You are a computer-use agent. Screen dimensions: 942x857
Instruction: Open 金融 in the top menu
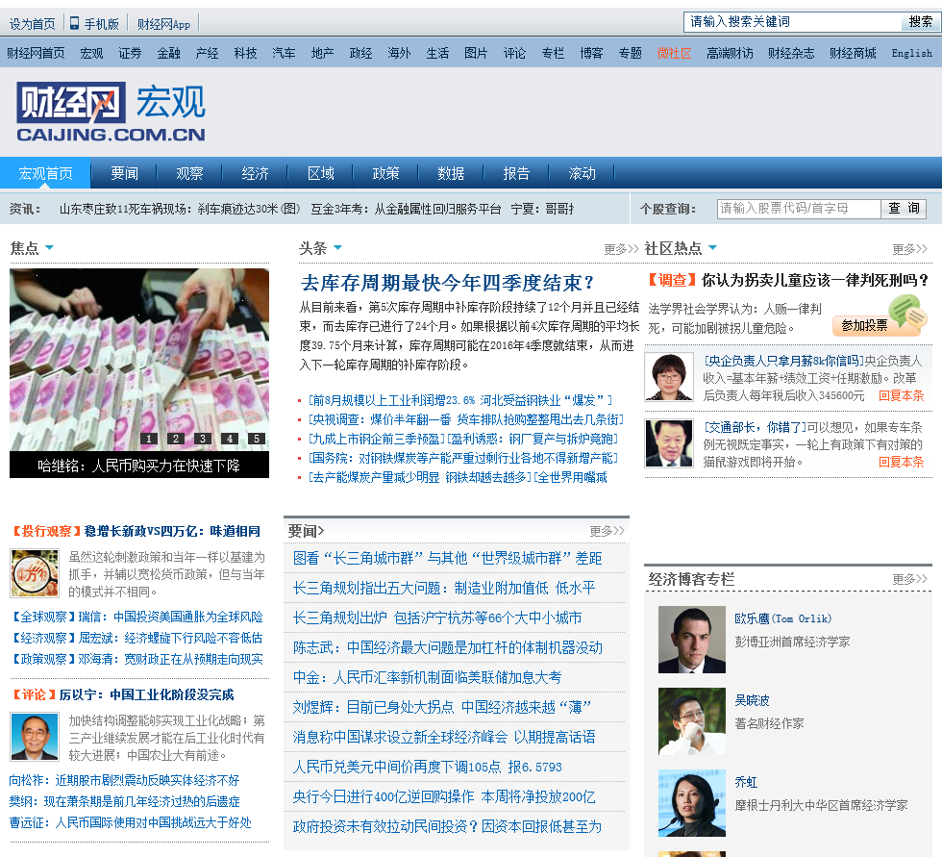[x=169, y=54]
